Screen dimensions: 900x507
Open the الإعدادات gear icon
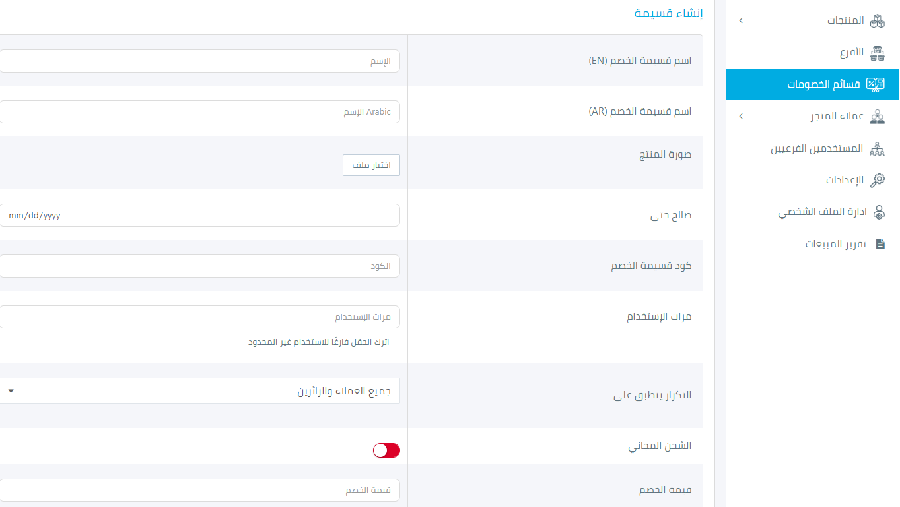pos(877,180)
